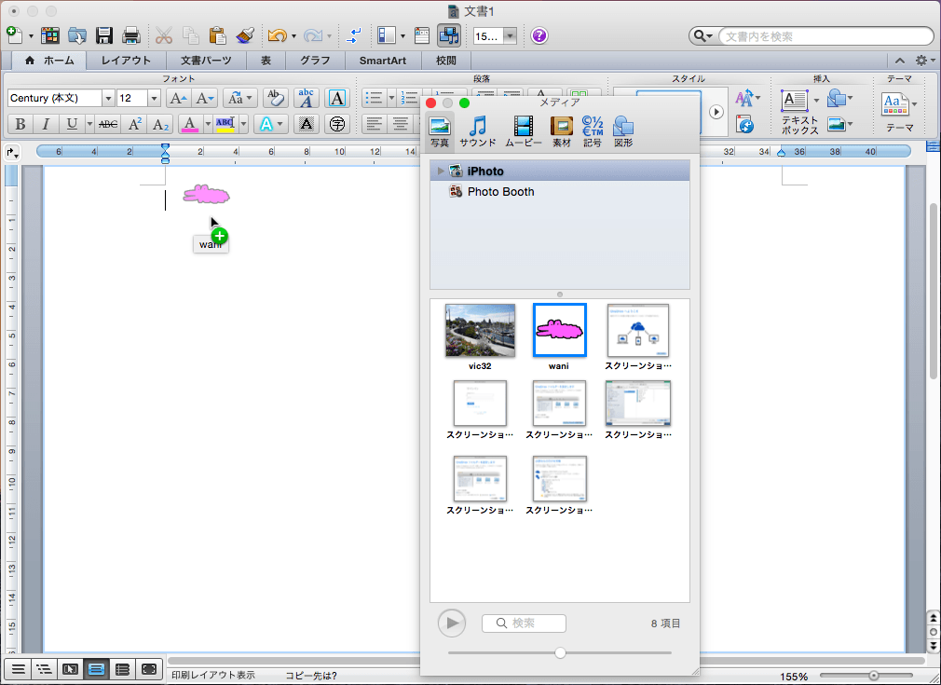Apply character shading icon
This screenshot has width=941, height=685.
(307, 124)
